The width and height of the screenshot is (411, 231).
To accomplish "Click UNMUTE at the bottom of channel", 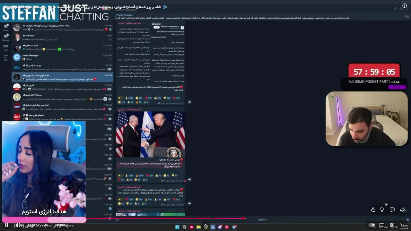I will click(x=262, y=220).
